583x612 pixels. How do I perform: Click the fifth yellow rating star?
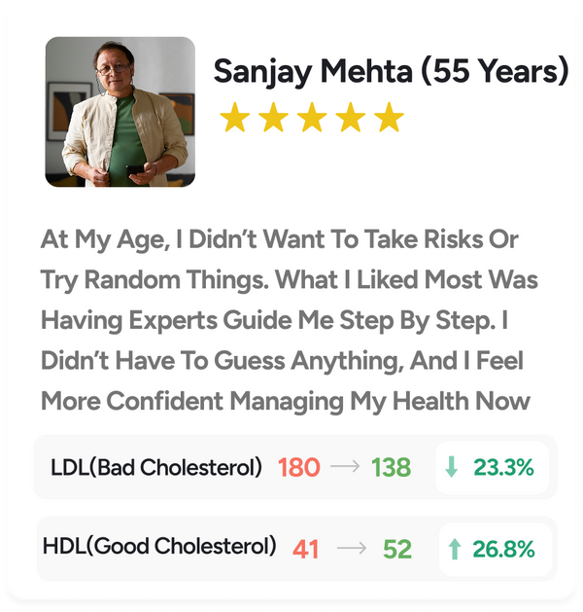pos(390,117)
